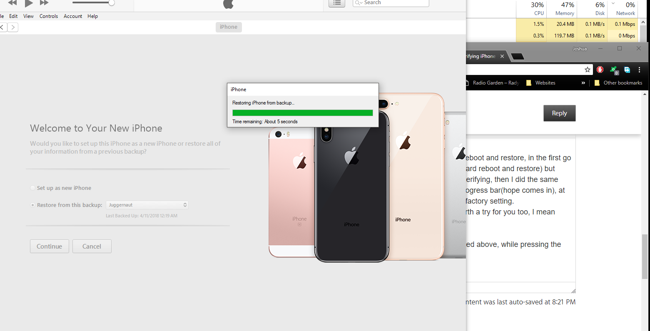
Task: Click the 0.1 Mbps network cell
Action: 622,24
